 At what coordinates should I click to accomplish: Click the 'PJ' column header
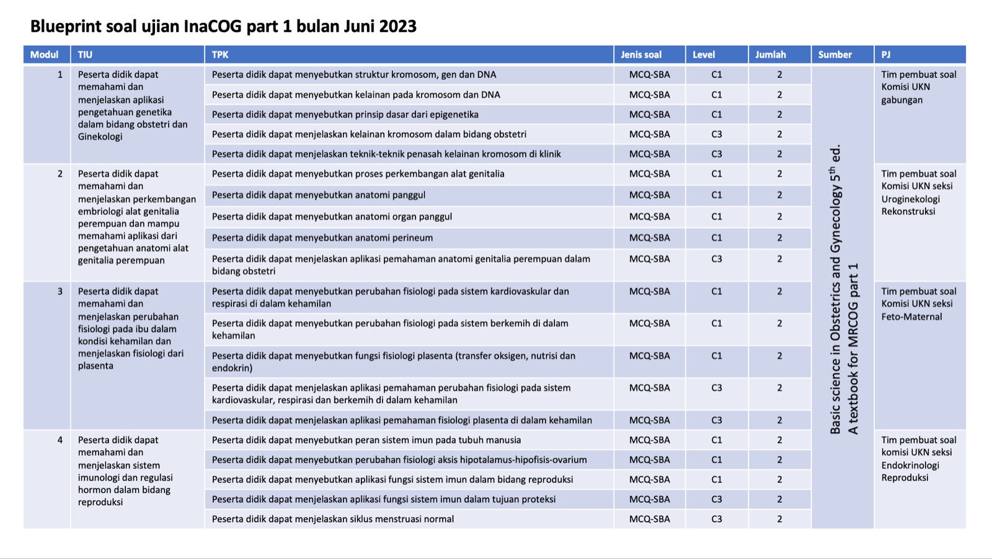click(x=886, y=55)
